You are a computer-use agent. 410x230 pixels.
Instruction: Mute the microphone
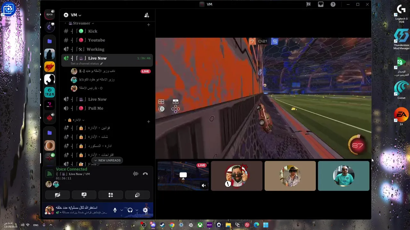(x=115, y=210)
